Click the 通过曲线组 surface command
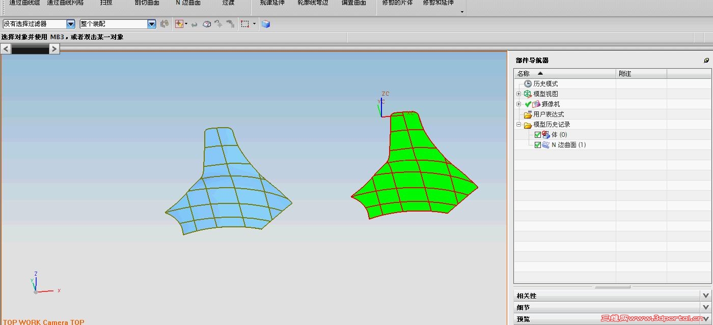This screenshot has width=713, height=325. [x=24, y=3]
